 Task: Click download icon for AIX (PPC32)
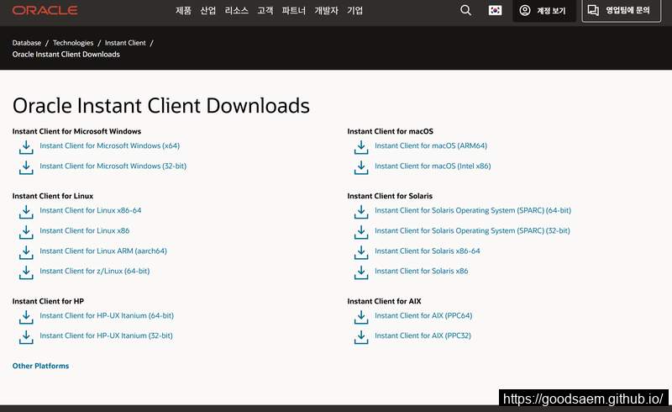pyautogui.click(x=361, y=337)
